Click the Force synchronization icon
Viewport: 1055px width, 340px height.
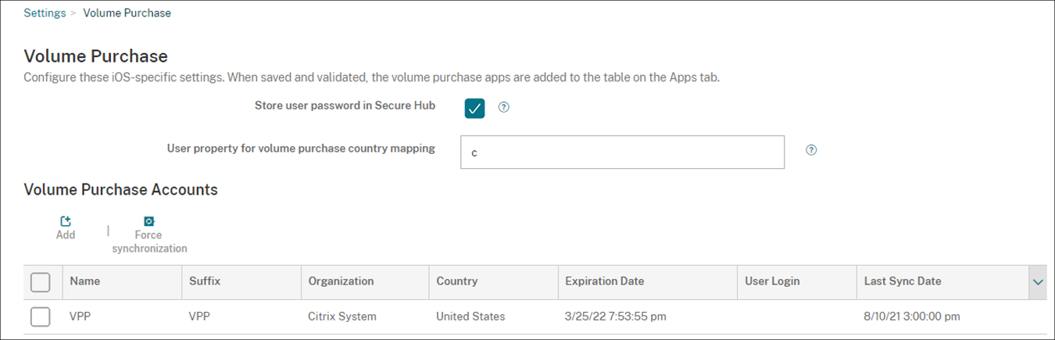pyautogui.click(x=148, y=222)
